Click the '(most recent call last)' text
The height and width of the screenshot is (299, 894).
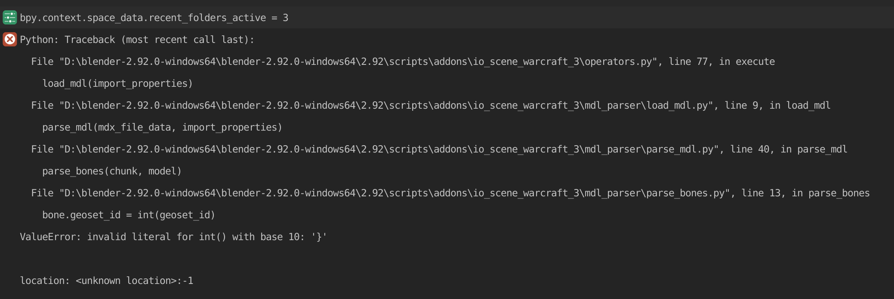[188, 40]
